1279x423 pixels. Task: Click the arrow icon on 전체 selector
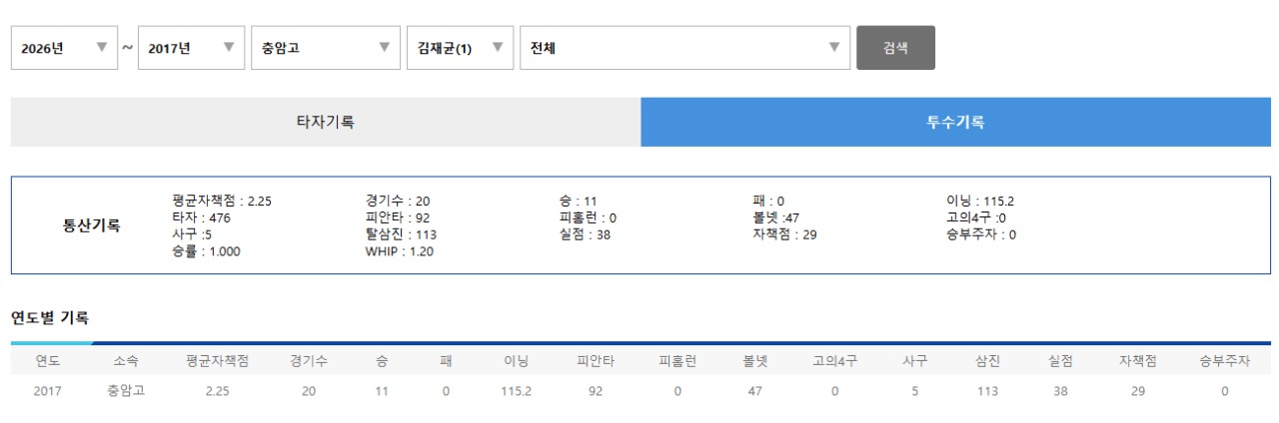834,47
